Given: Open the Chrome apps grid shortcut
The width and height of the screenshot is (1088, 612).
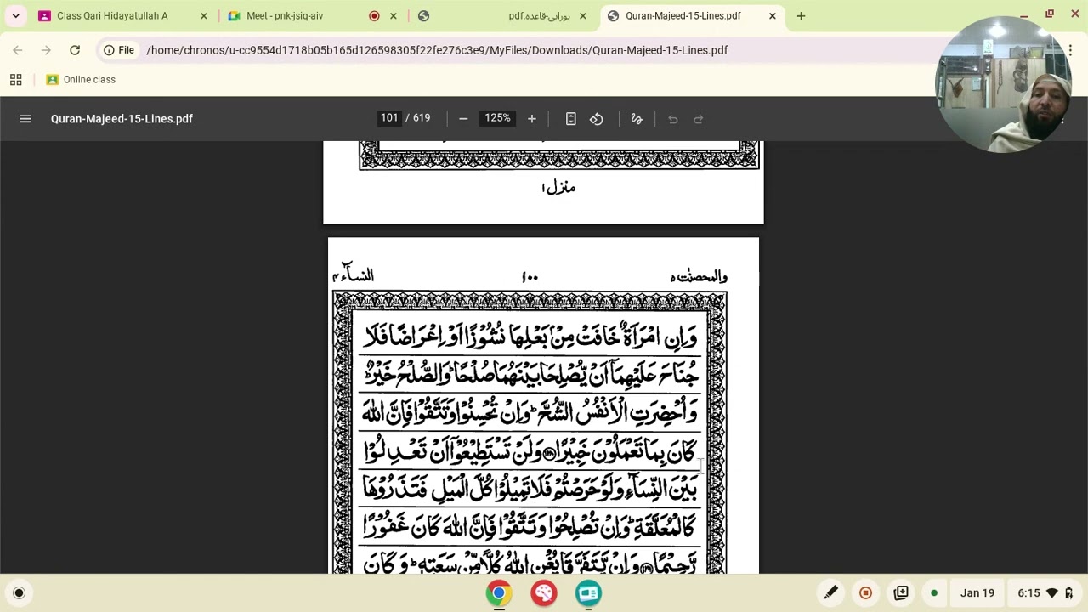Looking at the screenshot, I should click(x=15, y=80).
